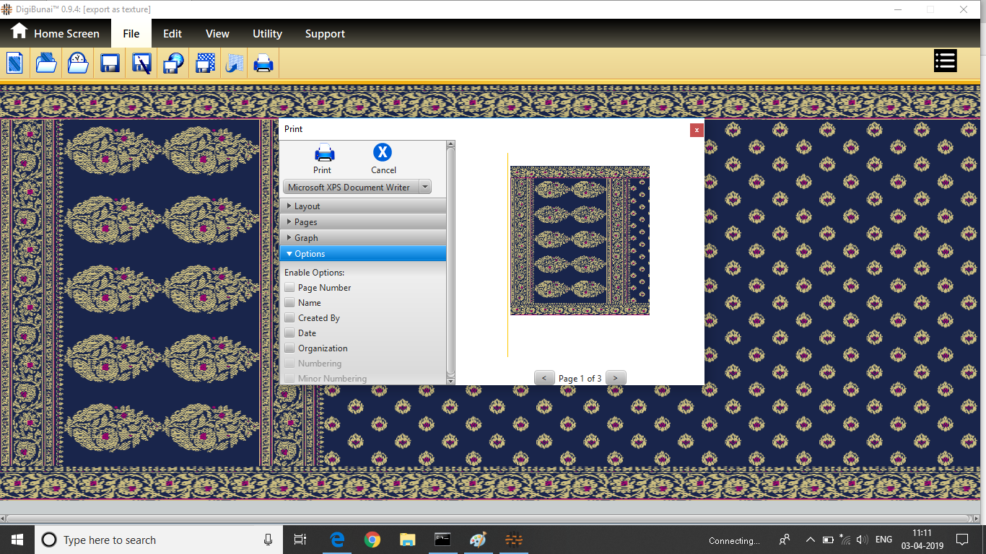This screenshot has height=554, width=986.
Task: Click the Save floppy disk icon
Action: pos(110,63)
